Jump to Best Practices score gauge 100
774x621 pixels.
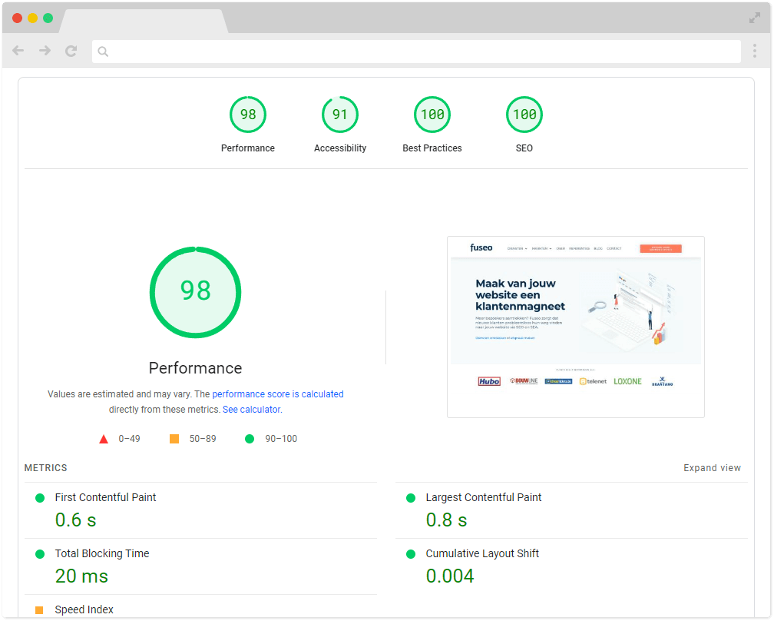(432, 115)
